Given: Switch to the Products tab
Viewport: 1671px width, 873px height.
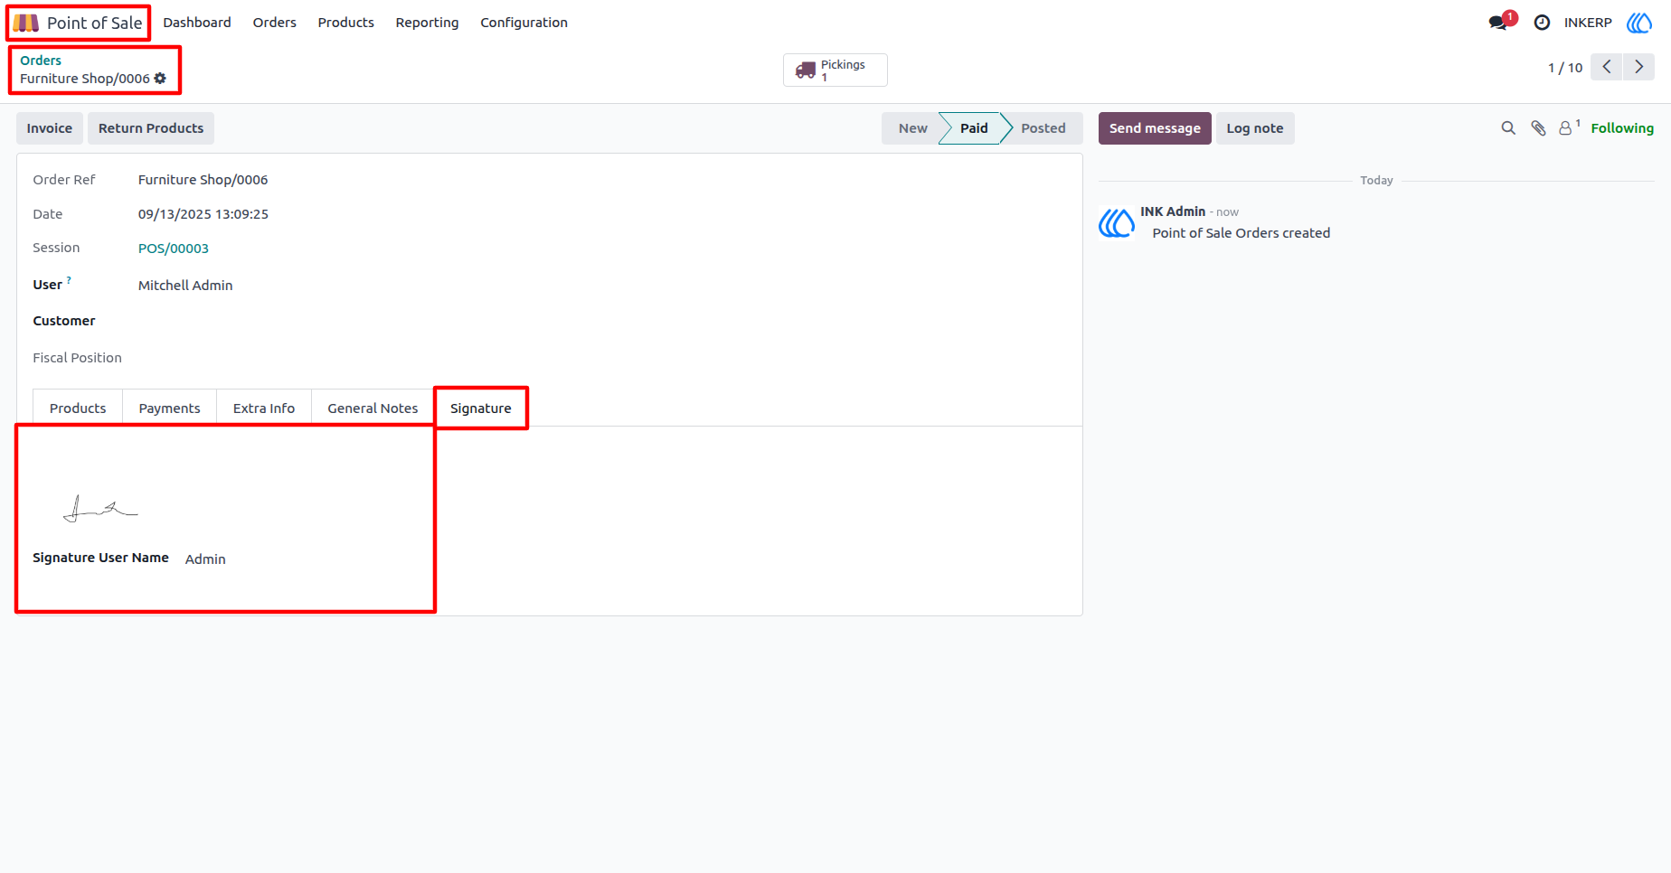Looking at the screenshot, I should [78, 408].
